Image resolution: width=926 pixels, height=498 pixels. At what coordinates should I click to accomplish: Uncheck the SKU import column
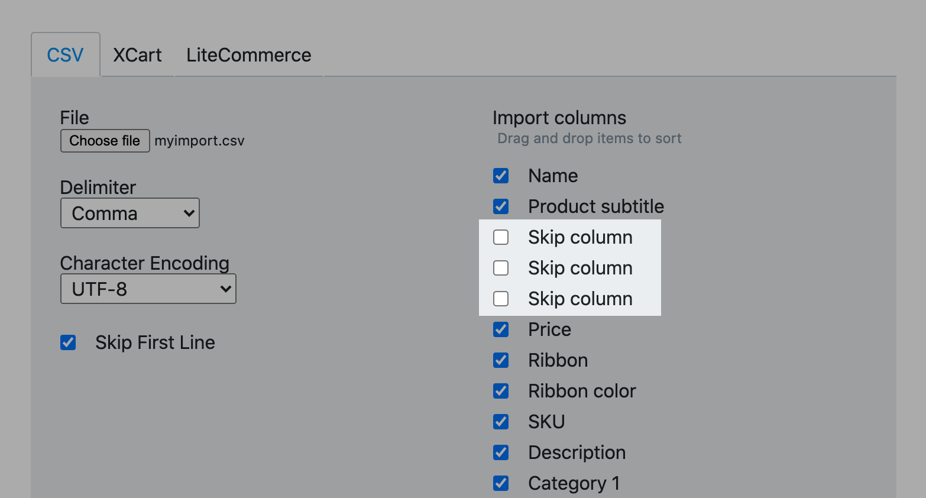pyautogui.click(x=501, y=422)
